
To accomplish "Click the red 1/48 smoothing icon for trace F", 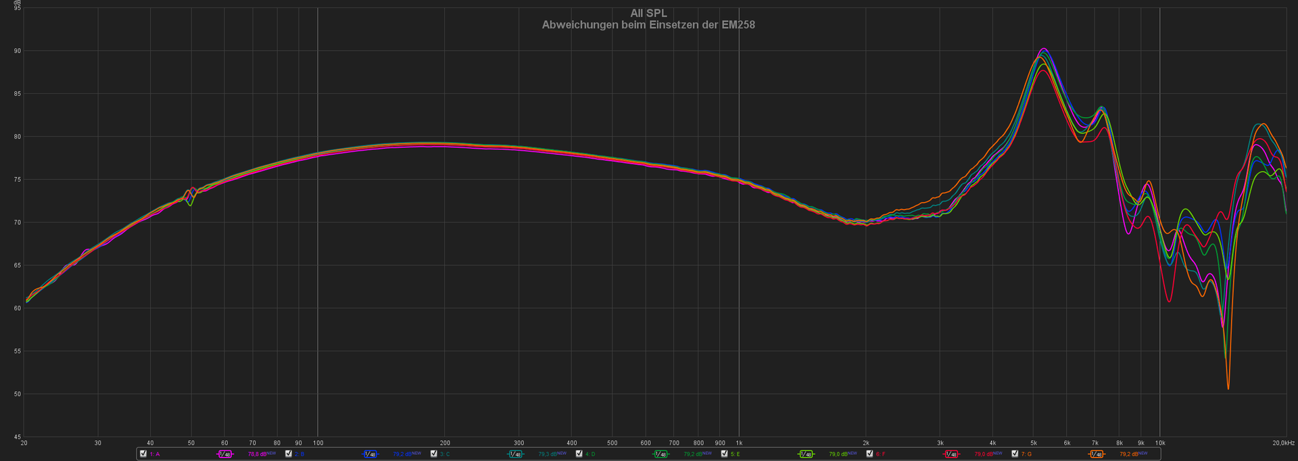I will click(x=951, y=454).
